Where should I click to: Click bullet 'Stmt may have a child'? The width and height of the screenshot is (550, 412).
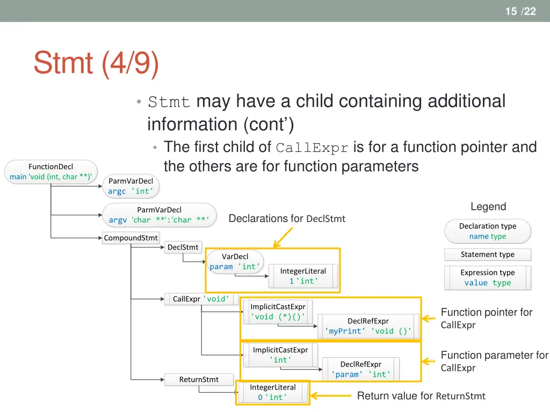coord(326,113)
